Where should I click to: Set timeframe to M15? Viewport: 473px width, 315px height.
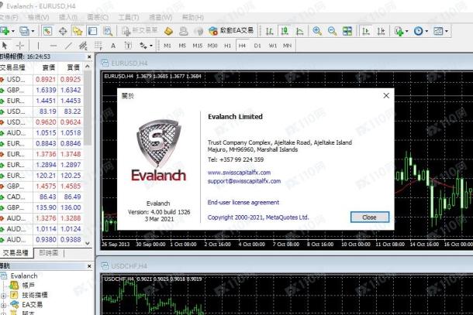pos(197,46)
